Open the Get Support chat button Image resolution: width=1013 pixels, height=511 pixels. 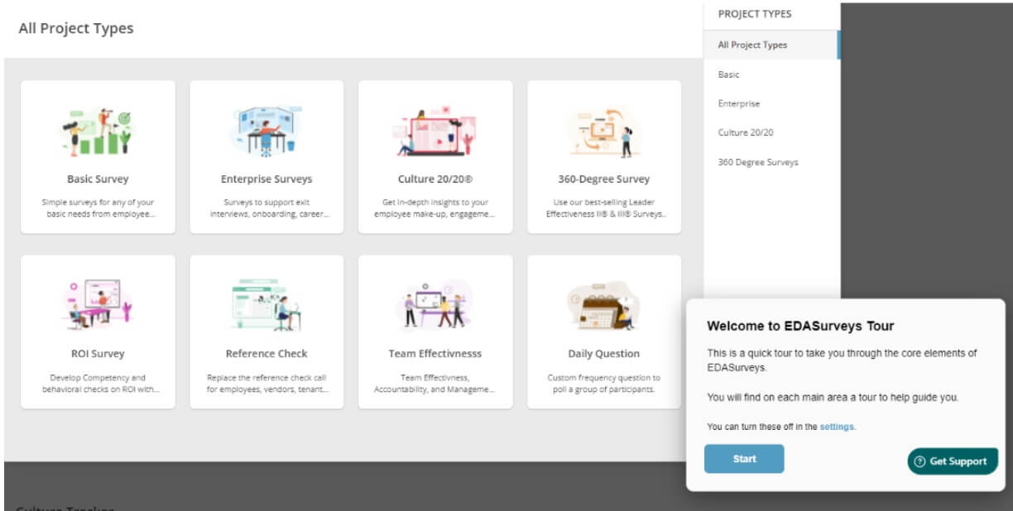953,461
